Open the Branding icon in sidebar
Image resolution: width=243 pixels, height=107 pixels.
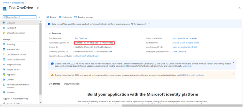point(4,44)
